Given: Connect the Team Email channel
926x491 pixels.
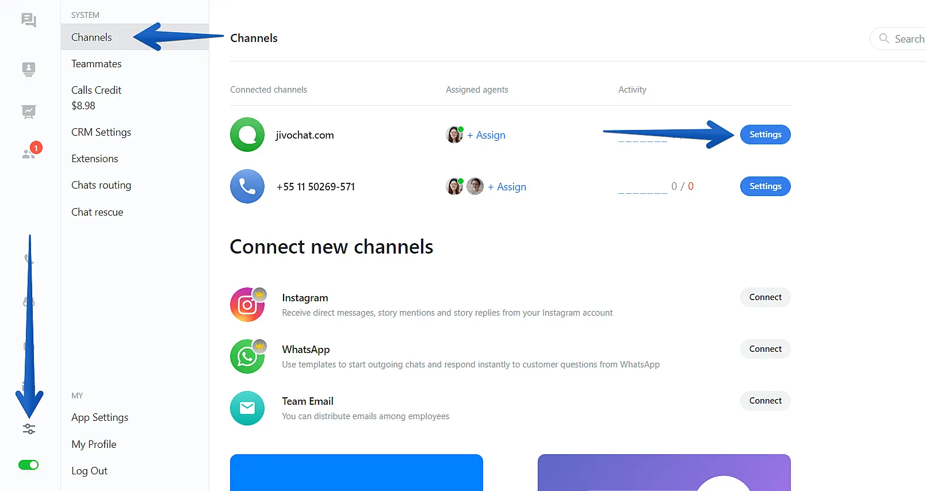Looking at the screenshot, I should [x=765, y=401].
